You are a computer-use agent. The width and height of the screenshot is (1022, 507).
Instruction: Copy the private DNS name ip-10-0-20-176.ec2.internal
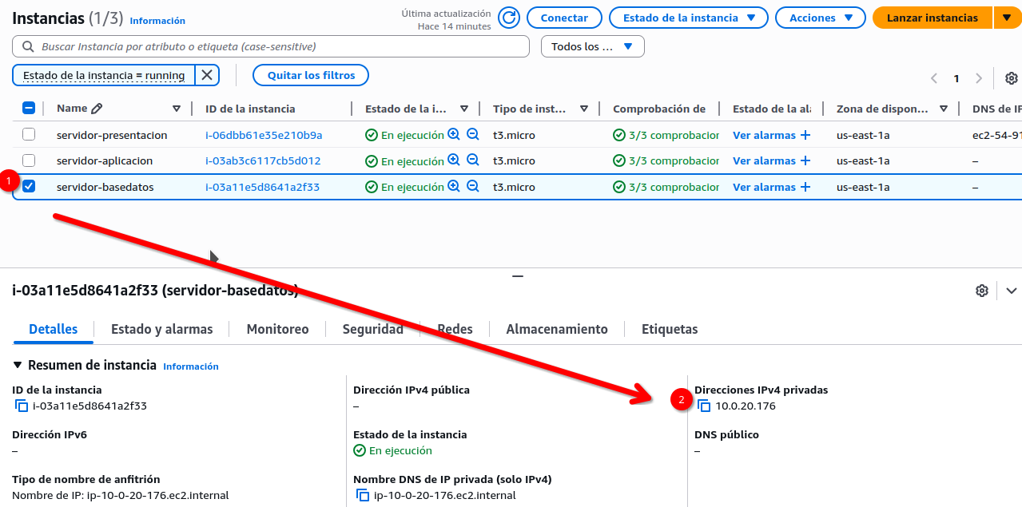tap(364, 495)
